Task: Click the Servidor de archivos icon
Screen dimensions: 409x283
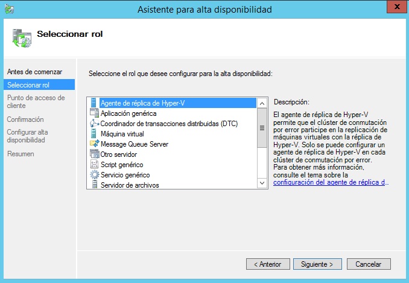Action: click(94, 184)
